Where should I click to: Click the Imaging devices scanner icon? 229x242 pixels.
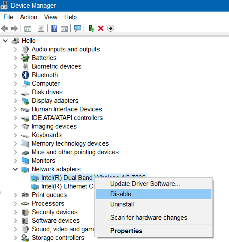click(x=25, y=126)
